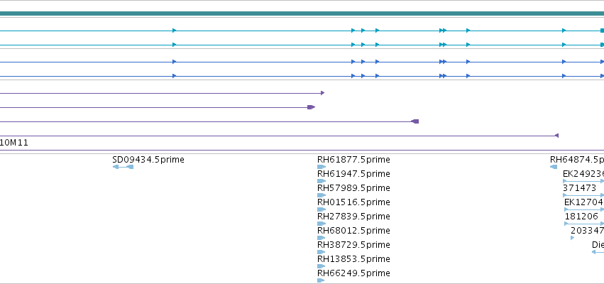This screenshot has height=284, width=604.
Task: Click the arrow glyph under RH64874.5p label
Action: pos(554,167)
